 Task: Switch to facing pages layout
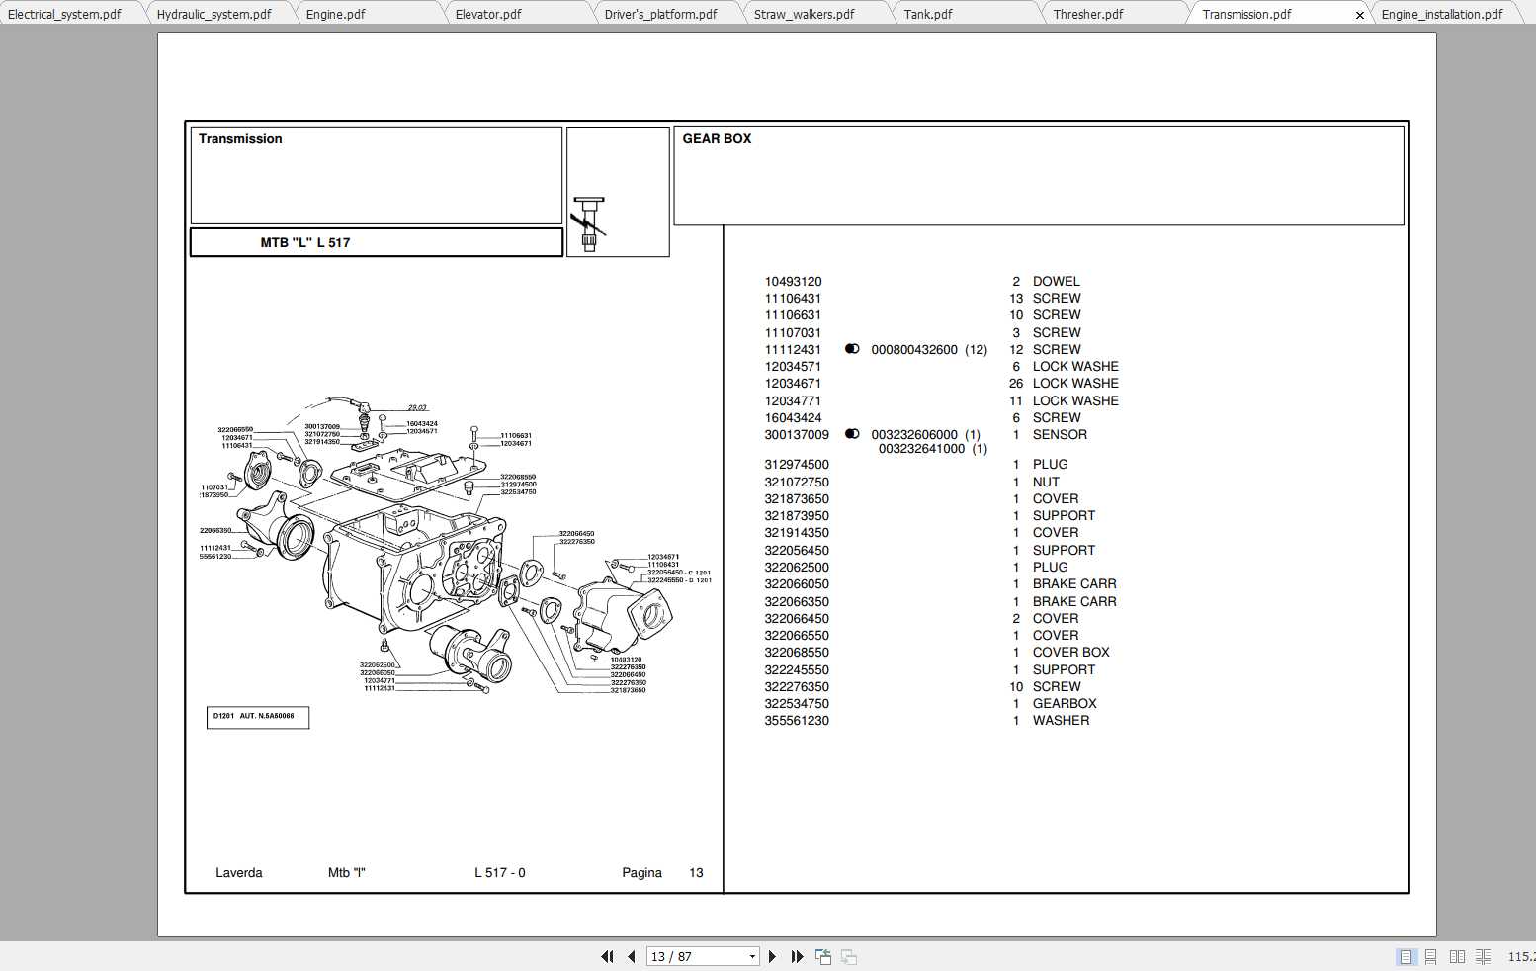(1458, 956)
